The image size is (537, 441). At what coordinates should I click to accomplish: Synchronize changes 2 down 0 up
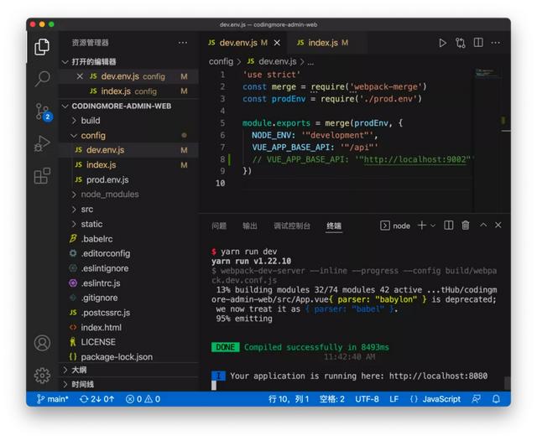click(97, 399)
